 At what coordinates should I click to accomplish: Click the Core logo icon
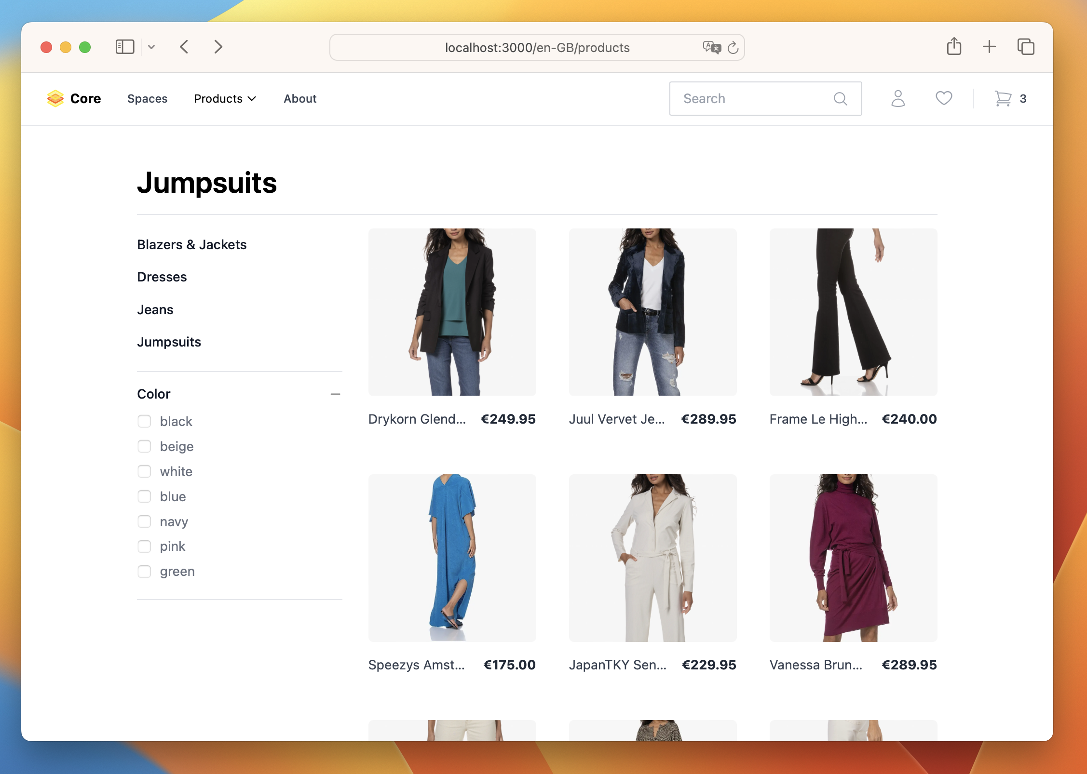click(55, 98)
